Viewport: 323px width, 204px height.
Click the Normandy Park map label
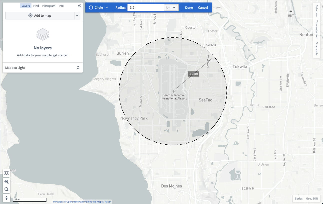coord(134,118)
